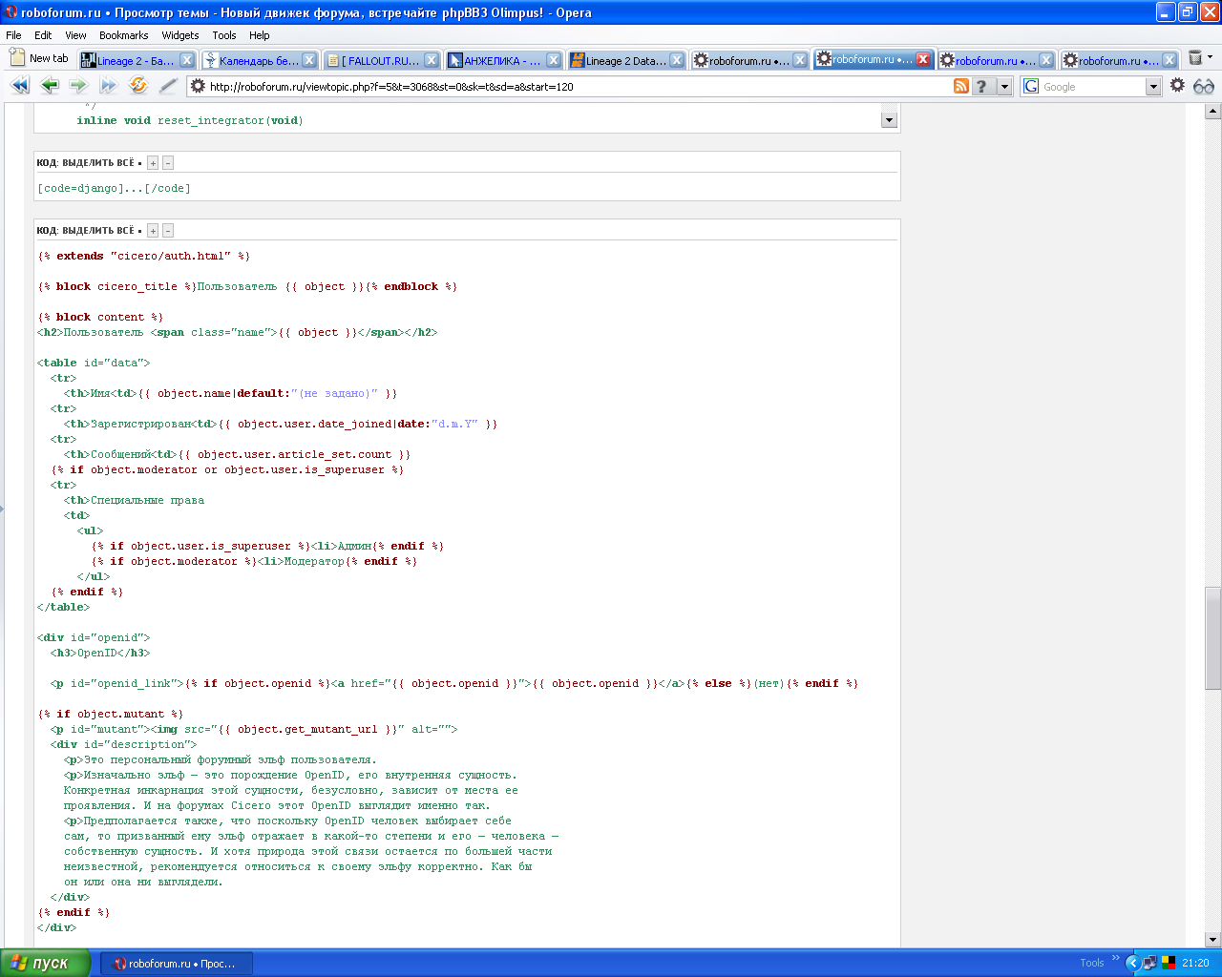Click the glasses fit-to-width icon
1222x977 pixels.
coord(1204,86)
